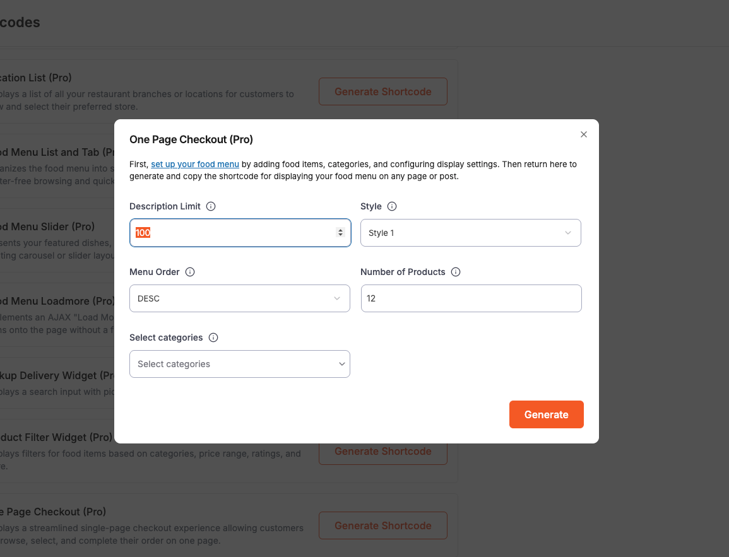Click the Generate button
The image size is (729, 557).
[x=546, y=414]
